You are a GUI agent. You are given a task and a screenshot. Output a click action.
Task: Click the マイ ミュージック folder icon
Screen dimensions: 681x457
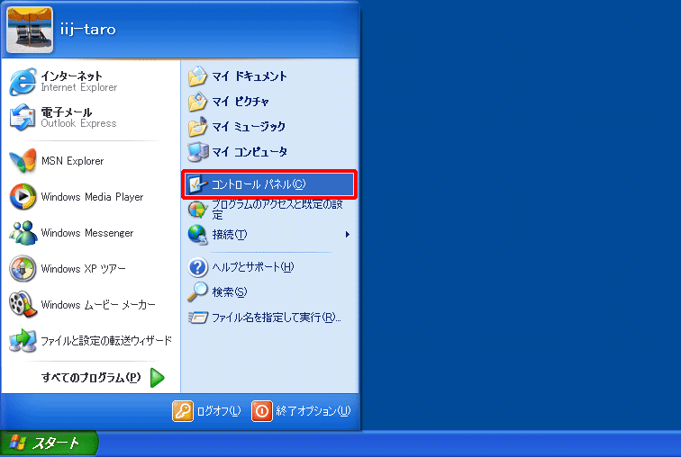[x=197, y=127]
